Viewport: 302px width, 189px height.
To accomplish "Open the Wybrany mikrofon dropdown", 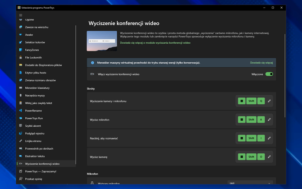I will 250,183.
